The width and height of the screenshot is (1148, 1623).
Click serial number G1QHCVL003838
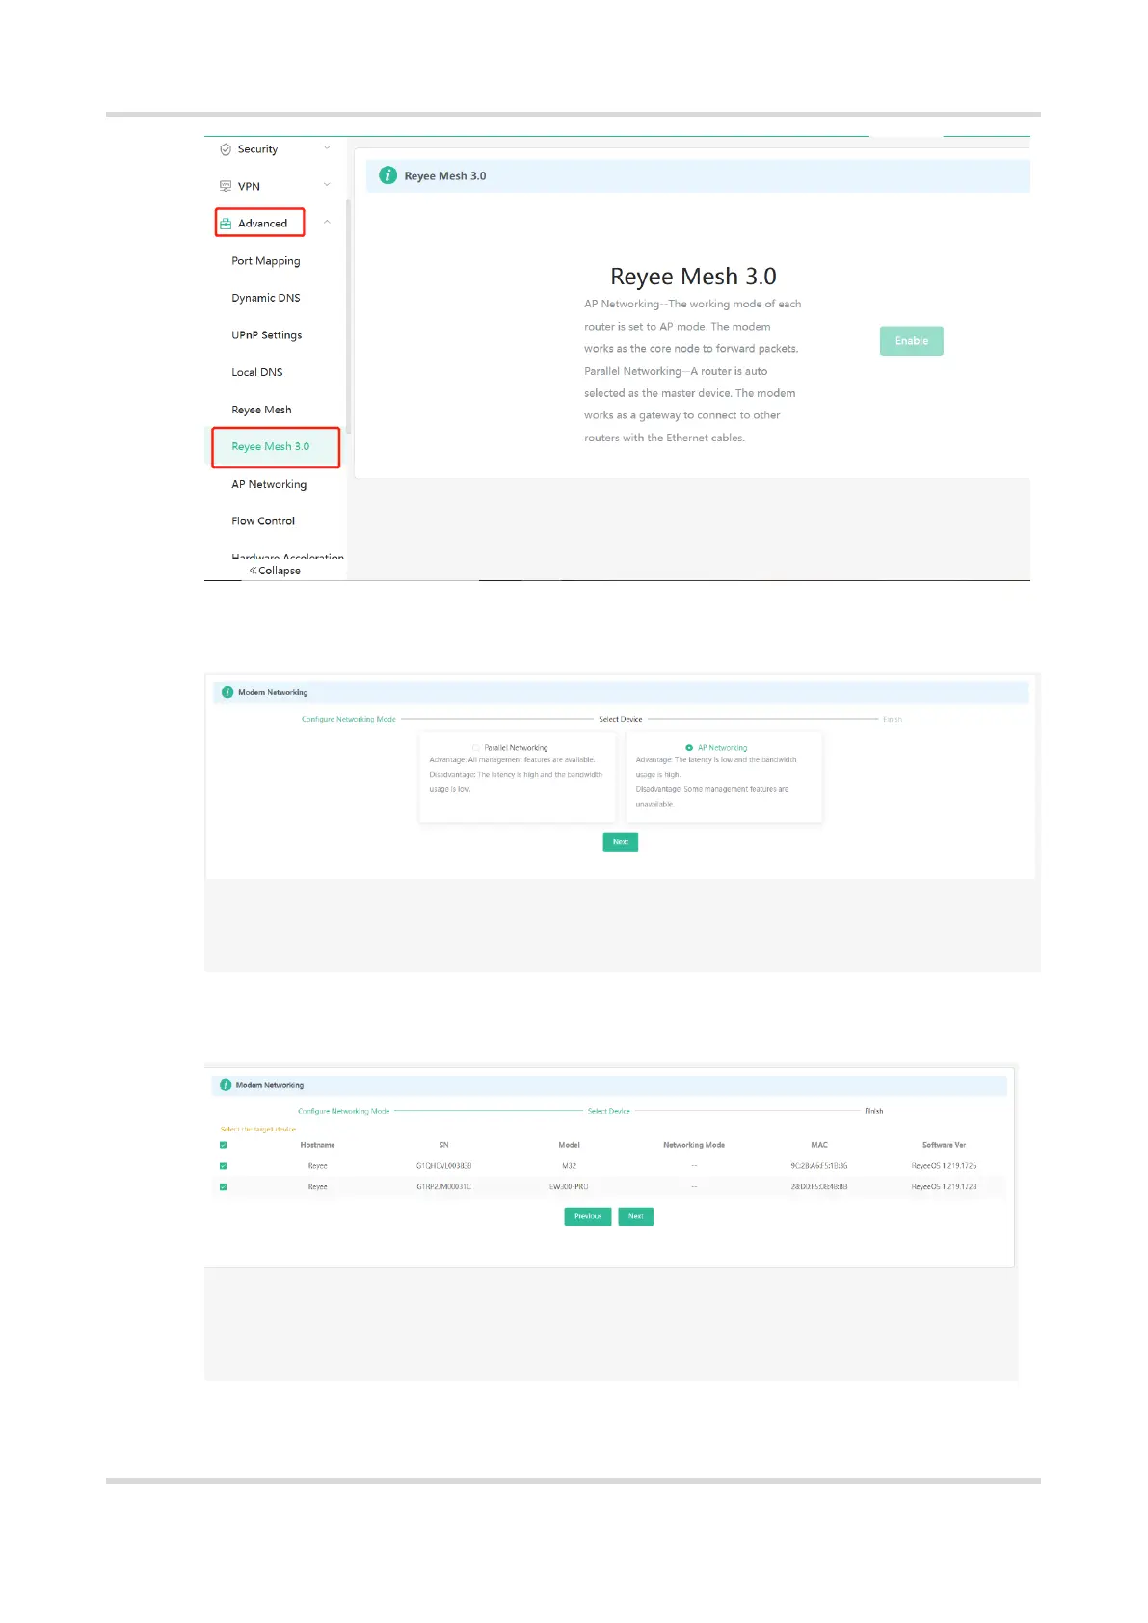coord(443,1166)
